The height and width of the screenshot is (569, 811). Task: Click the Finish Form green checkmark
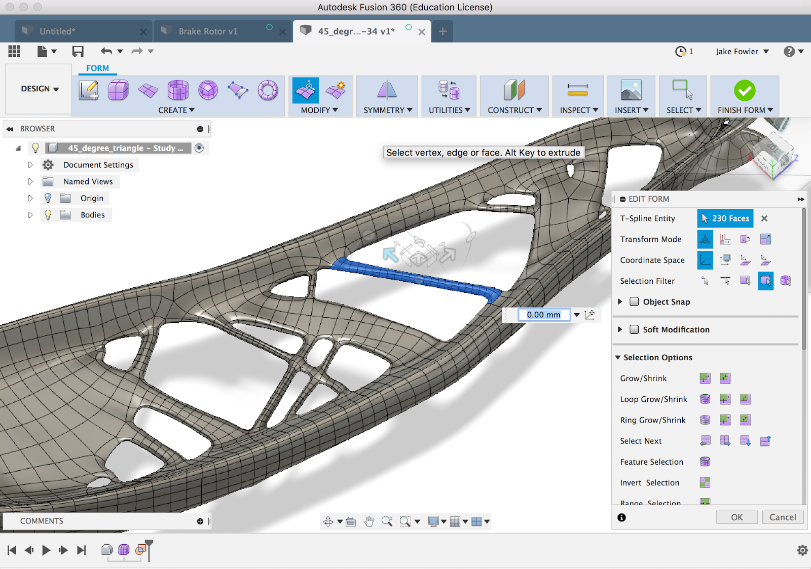(x=745, y=91)
